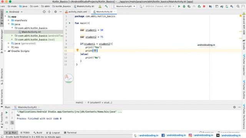The height and width of the screenshot is (138, 246).
Task: Open the Flutter Inspector side tab
Action: tap(244, 65)
